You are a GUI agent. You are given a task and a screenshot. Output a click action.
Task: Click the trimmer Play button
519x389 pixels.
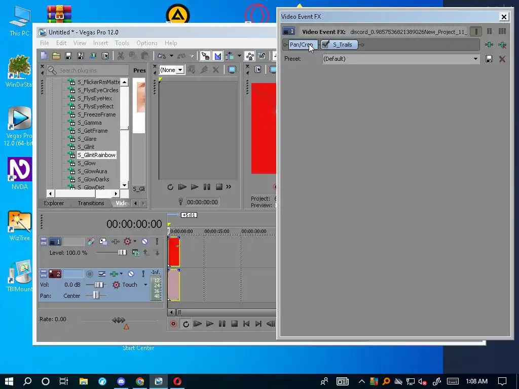195,187
